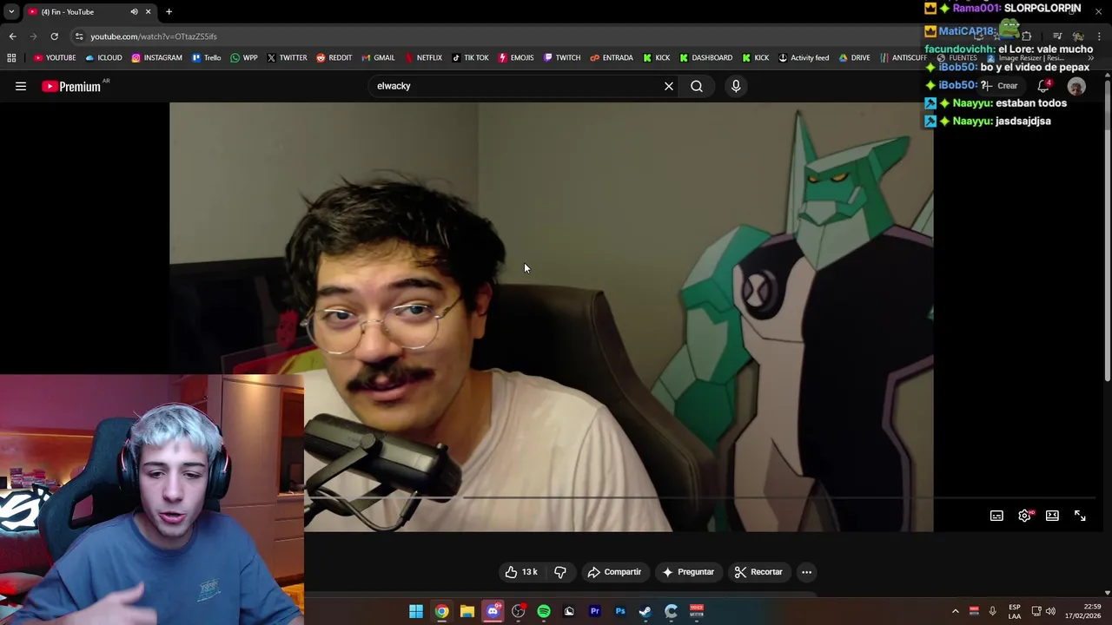Screen dimensions: 1112x625
Task: Open the WPP WhatsApp bookmark
Action: [x=244, y=58]
